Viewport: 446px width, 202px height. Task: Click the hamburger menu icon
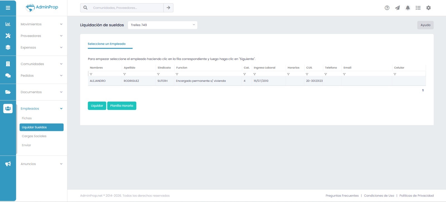click(8, 8)
